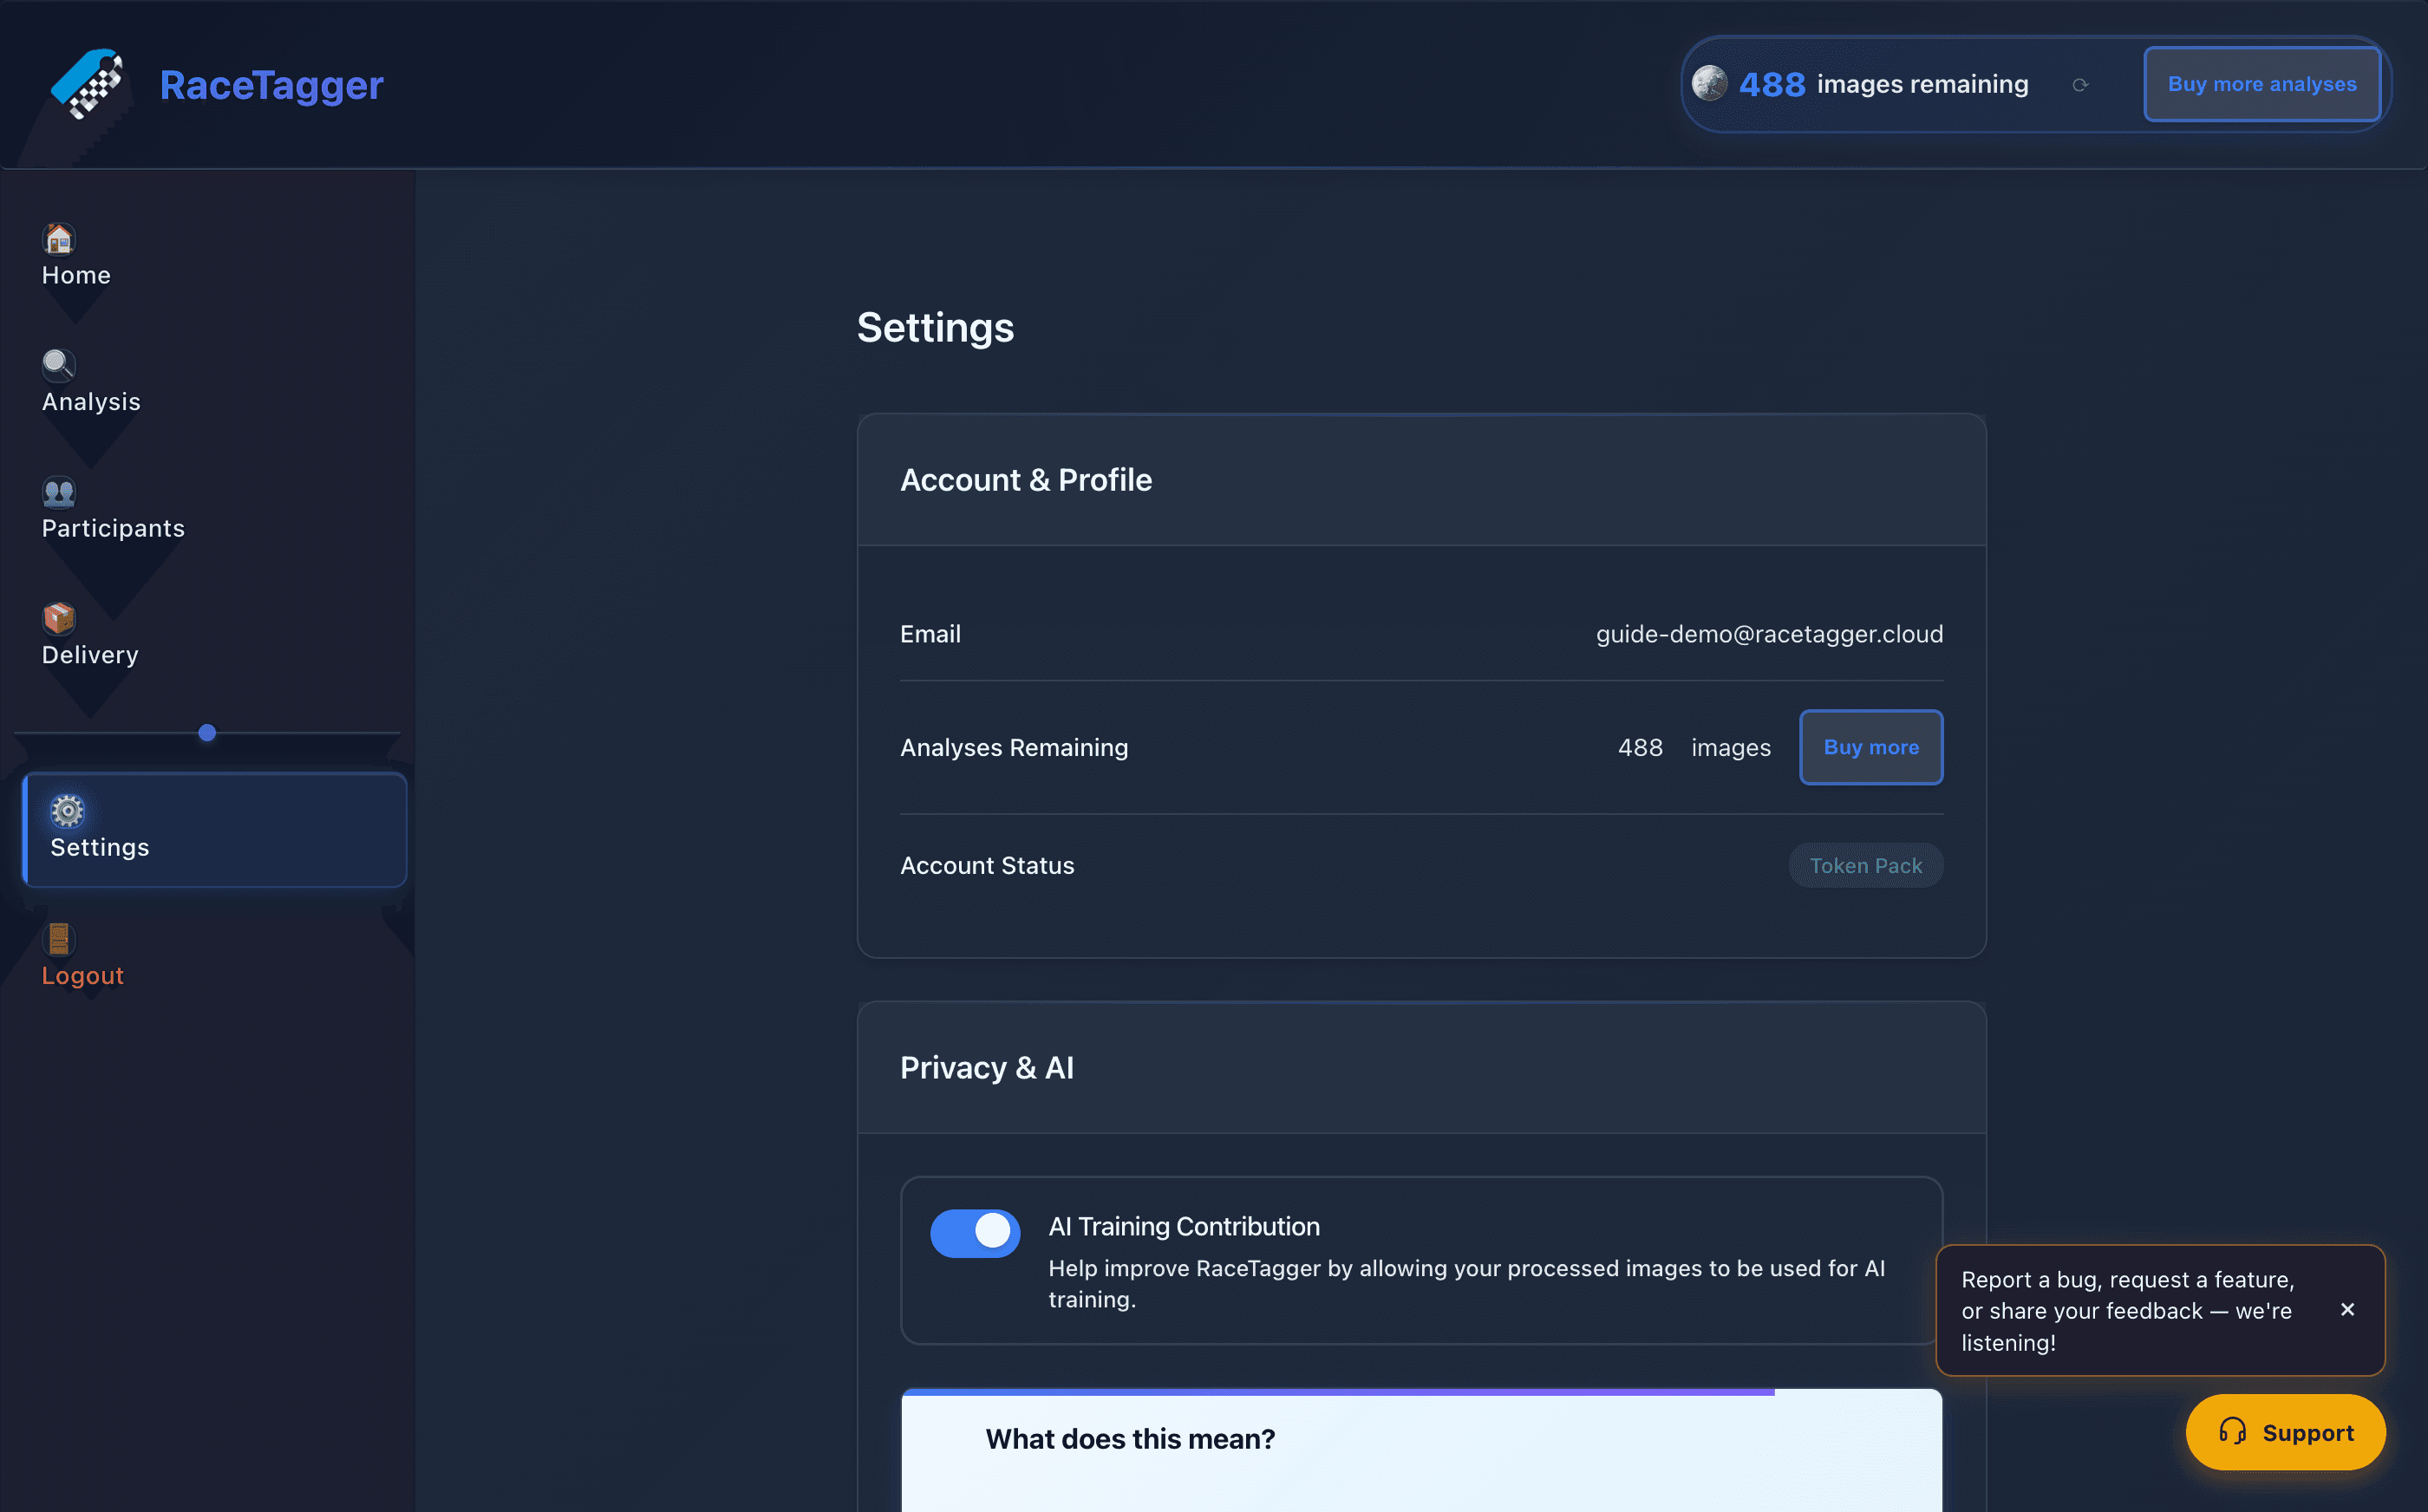This screenshot has height=1512, width=2428.
Task: Click the Account & Profile heading
Action: point(1026,480)
